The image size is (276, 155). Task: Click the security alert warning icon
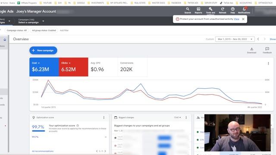point(177,19)
